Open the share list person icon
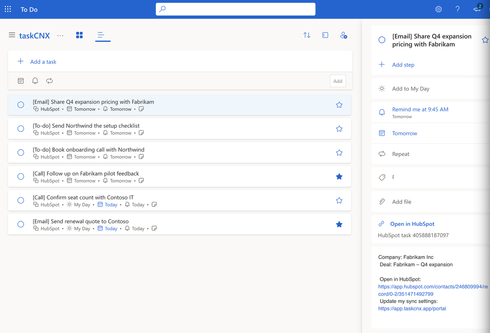The width and height of the screenshot is (490, 333). coord(343,35)
